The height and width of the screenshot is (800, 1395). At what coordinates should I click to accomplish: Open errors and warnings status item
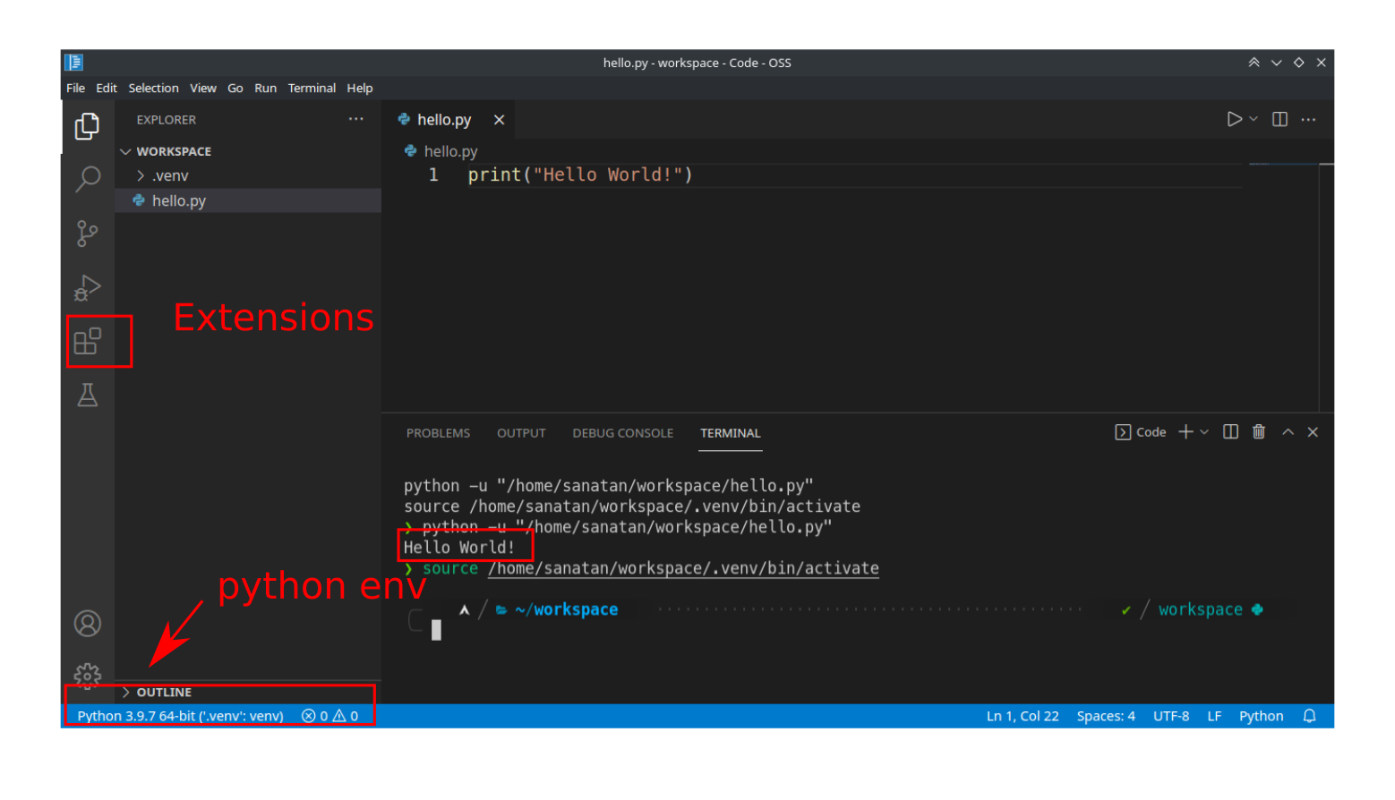[329, 716]
